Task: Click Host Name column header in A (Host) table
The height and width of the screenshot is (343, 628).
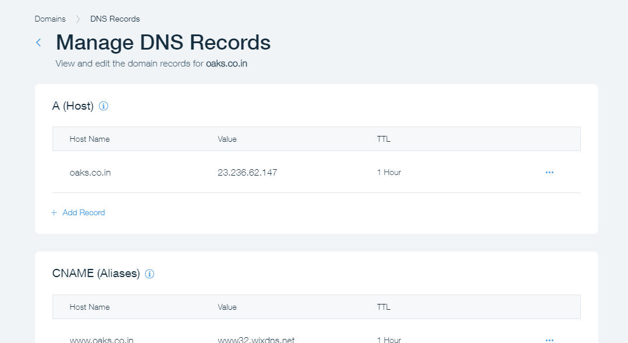Action: click(x=90, y=139)
